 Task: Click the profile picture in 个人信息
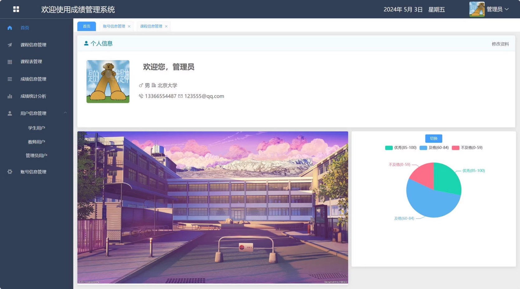(108, 82)
